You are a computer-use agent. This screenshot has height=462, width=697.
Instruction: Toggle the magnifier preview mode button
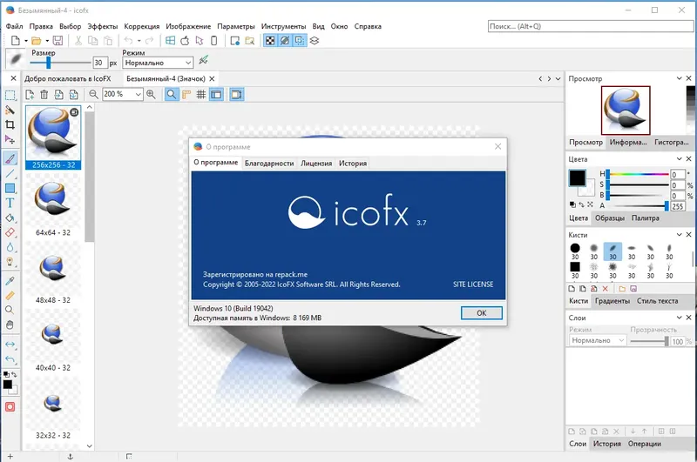point(171,95)
